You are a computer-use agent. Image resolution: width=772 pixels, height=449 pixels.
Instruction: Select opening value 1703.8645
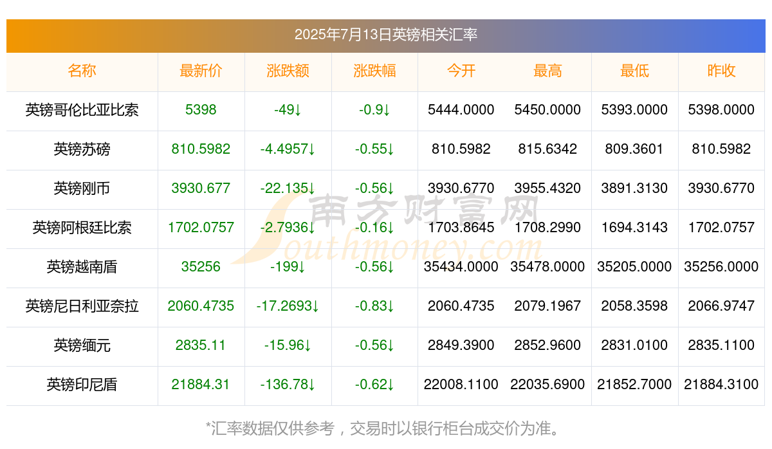[x=461, y=228]
